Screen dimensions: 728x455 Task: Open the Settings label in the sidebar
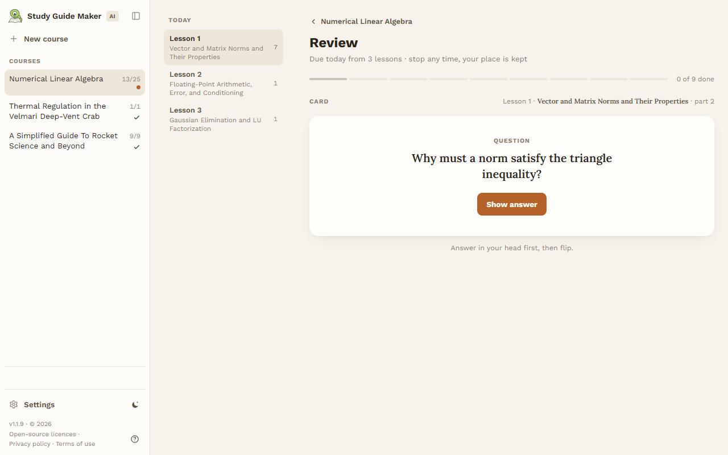(x=39, y=404)
